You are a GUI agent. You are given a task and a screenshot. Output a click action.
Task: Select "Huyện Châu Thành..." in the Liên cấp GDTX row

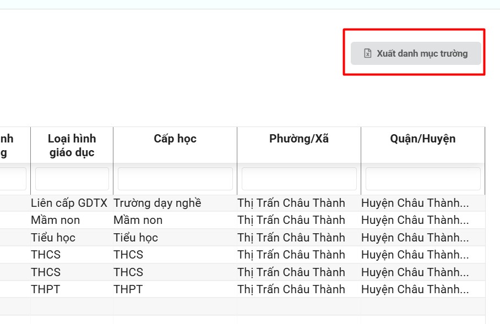pyautogui.click(x=415, y=203)
